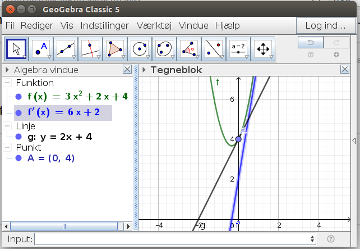Select the f(x) = 3x² + 2x + 4 entry
Viewport: 360px width, 249px height.
coord(77,97)
